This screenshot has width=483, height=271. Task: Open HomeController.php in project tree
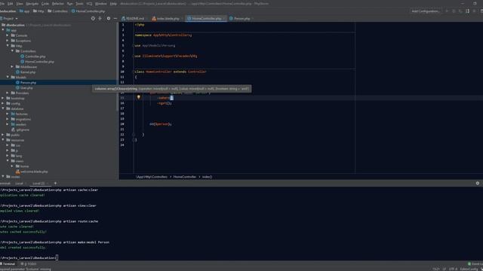(x=39, y=62)
